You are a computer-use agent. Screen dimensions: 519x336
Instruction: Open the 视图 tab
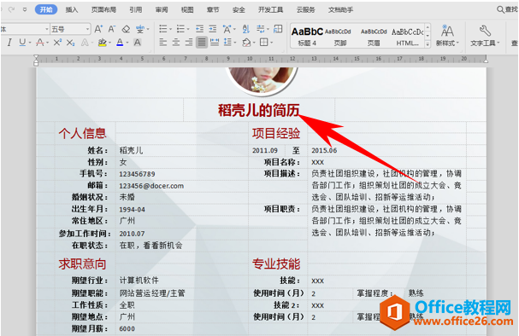coord(187,10)
